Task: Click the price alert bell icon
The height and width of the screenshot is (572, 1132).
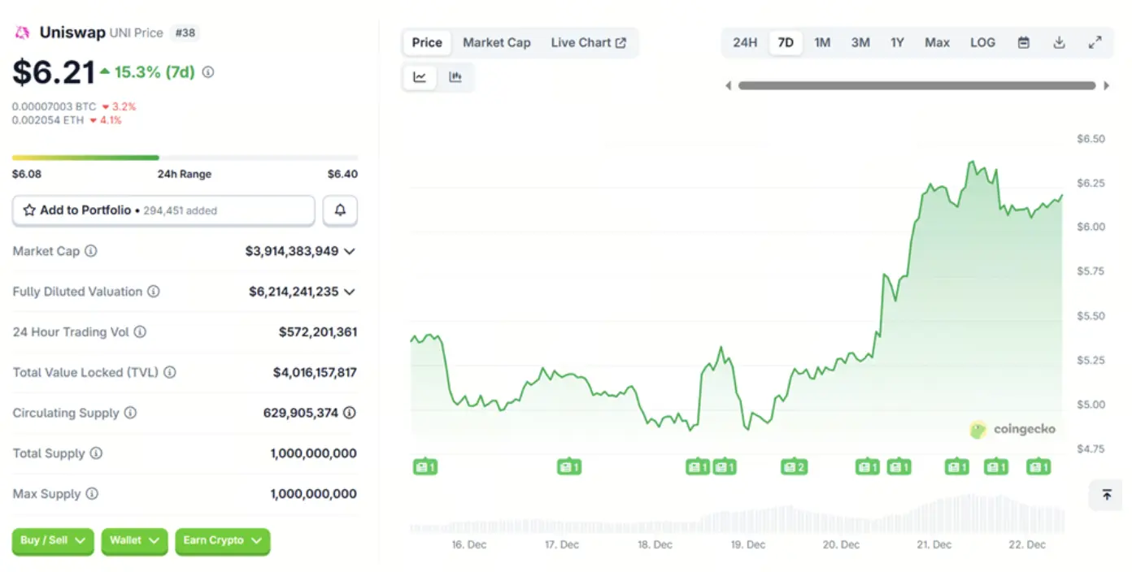Action: pos(340,210)
